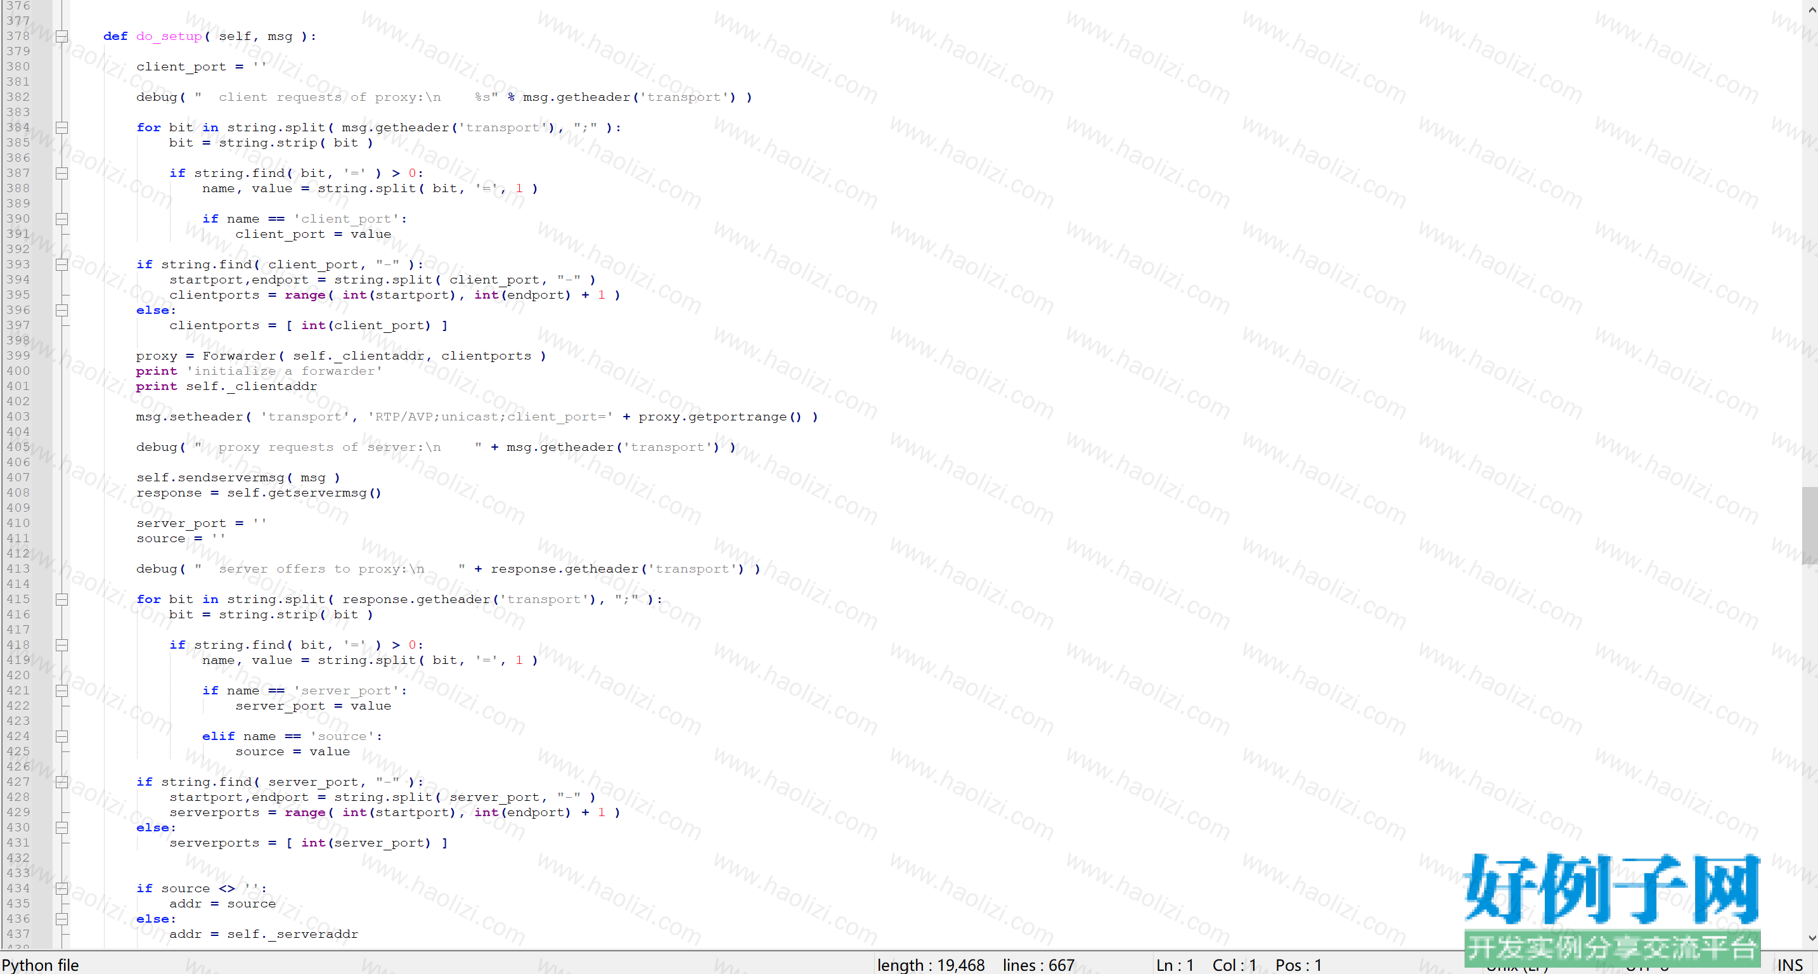Viewport: 1818px width, 974px height.
Task: Click line number 403 in the margin
Action: pos(18,417)
